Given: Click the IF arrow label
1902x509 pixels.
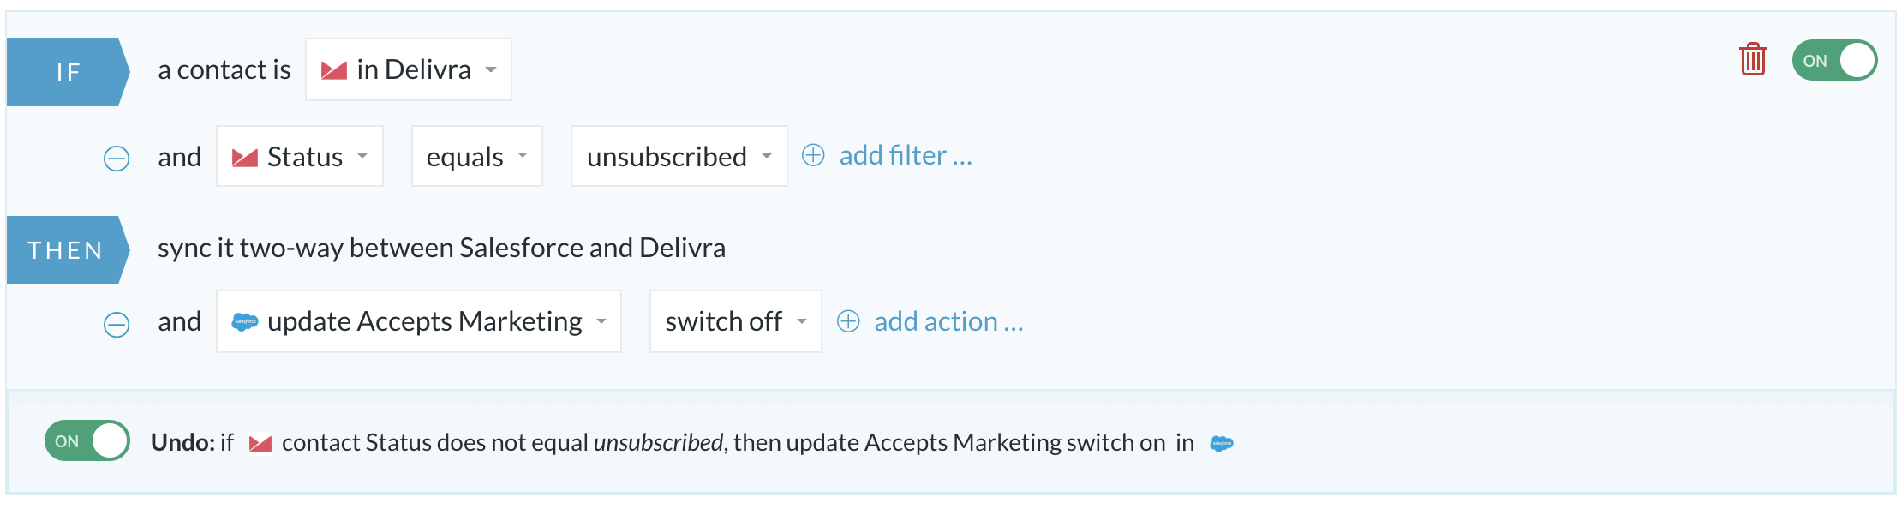Looking at the screenshot, I should point(69,72).
